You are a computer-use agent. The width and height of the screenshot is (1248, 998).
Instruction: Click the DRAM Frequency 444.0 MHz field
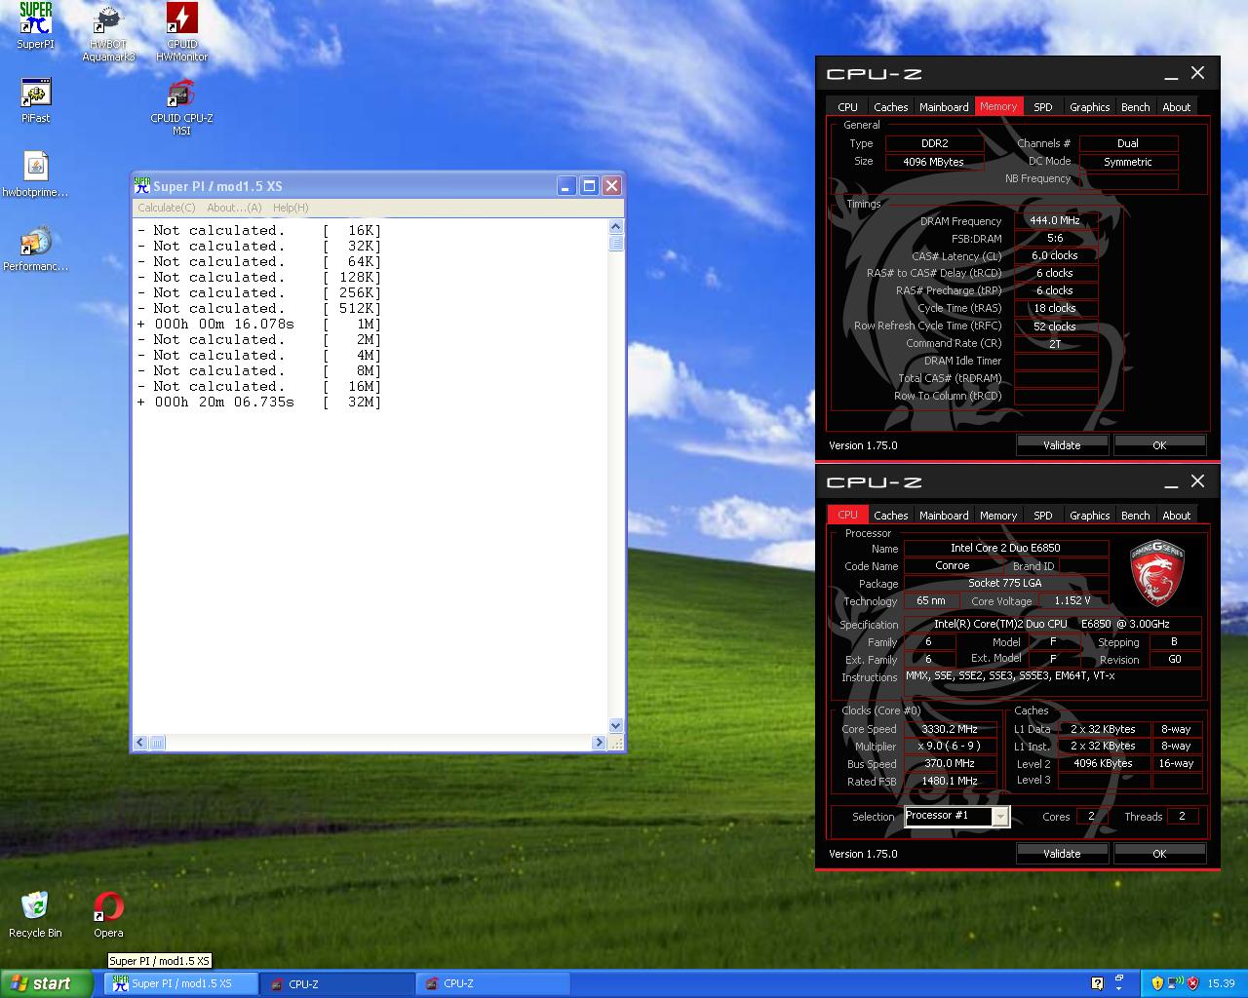coord(1055,221)
